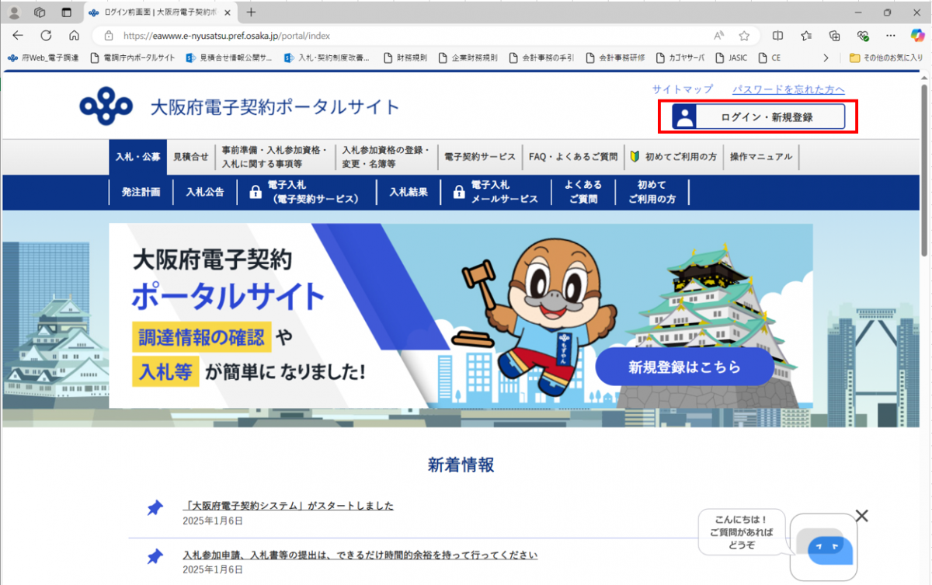Open the パスワードを忘れた方へ link
This screenshot has width=932, height=585.
pos(788,89)
